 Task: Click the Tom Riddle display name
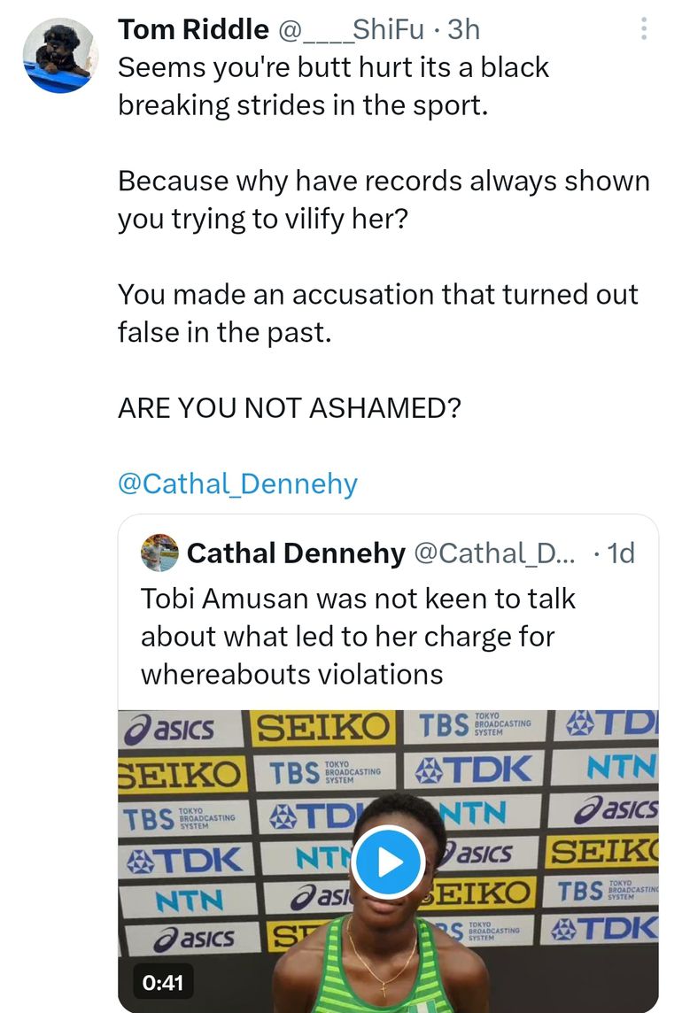tap(193, 29)
